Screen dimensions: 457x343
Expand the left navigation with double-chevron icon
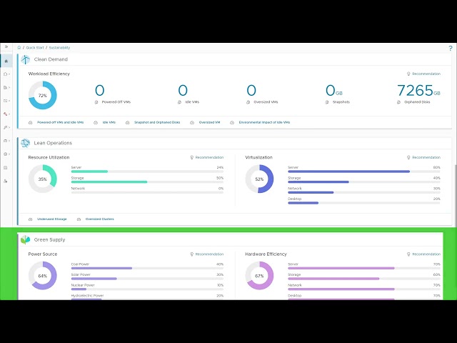(x=6, y=46)
